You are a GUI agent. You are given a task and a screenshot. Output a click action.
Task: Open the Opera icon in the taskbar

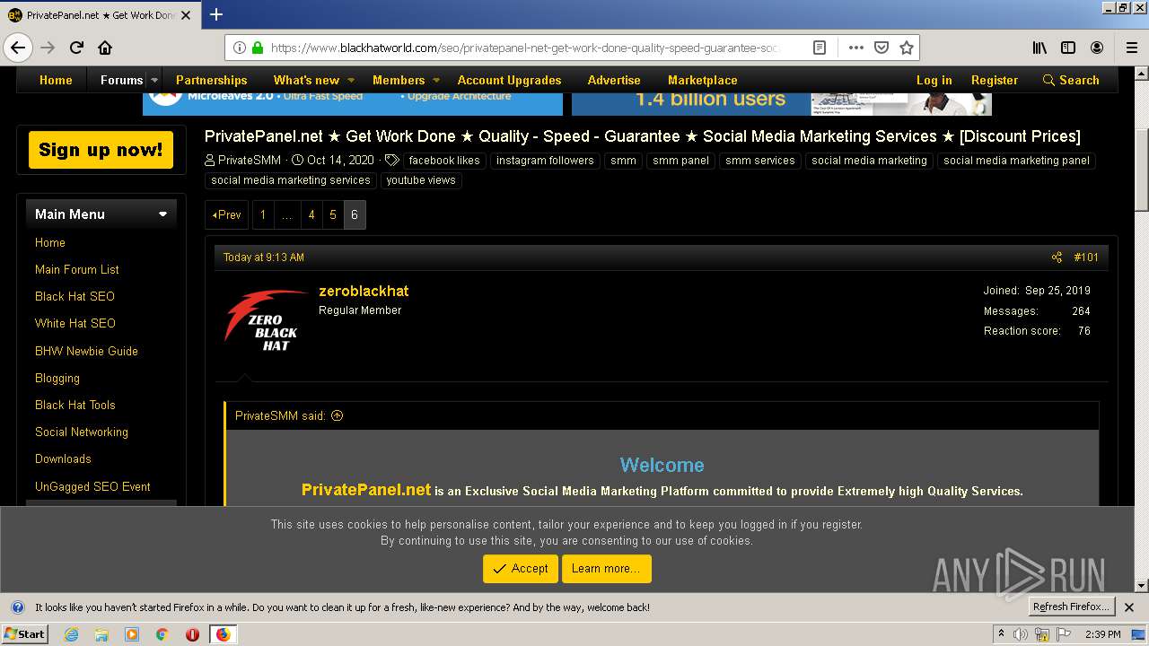coord(192,634)
